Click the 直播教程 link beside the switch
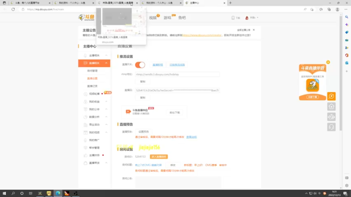Viewport: 351px width, 197px height. pos(158,65)
